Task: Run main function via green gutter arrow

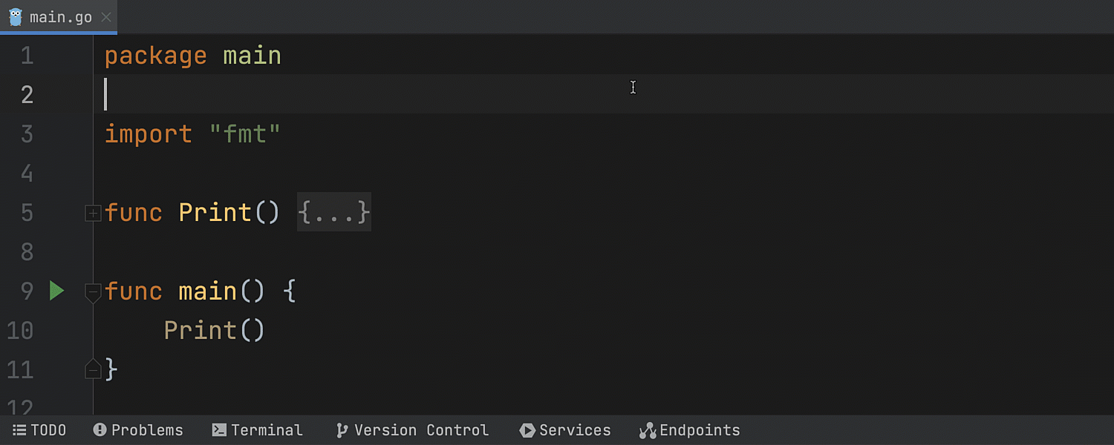Action: pos(56,291)
